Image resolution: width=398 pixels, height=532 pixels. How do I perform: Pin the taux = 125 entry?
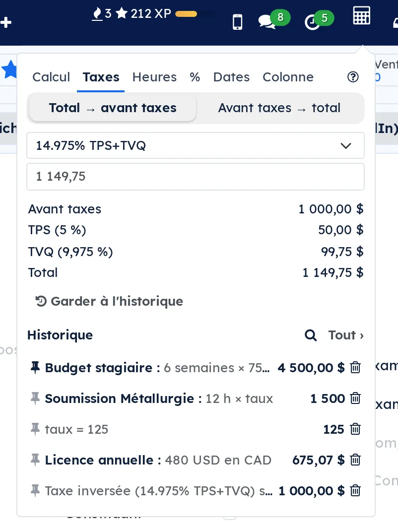pyautogui.click(x=35, y=429)
